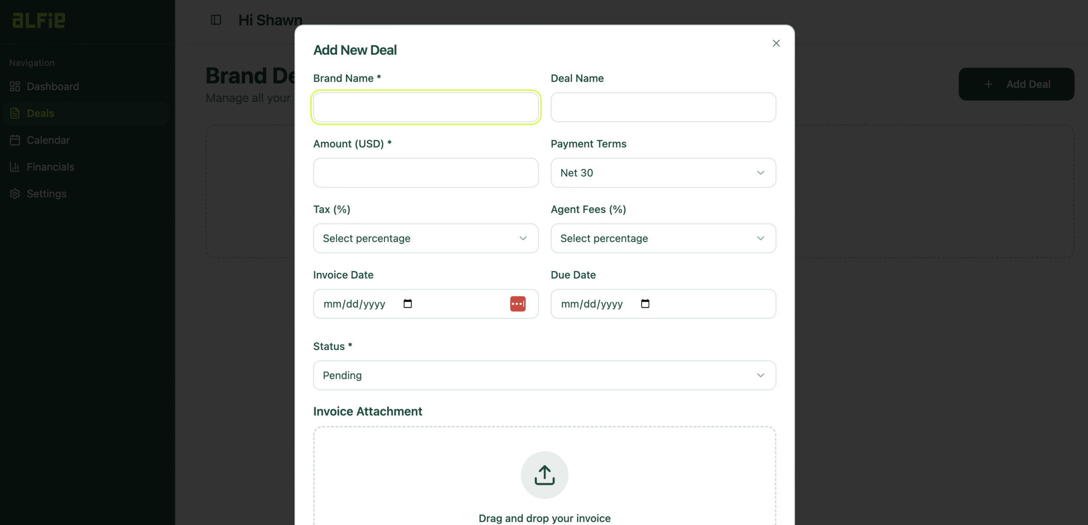
Task: Click the sidebar collapse panel icon
Action: (216, 20)
